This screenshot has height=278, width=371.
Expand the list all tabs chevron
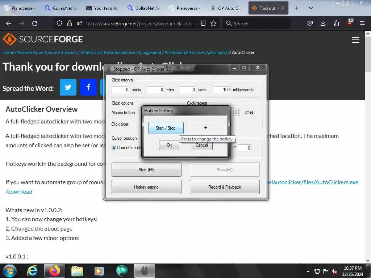point(310,8)
